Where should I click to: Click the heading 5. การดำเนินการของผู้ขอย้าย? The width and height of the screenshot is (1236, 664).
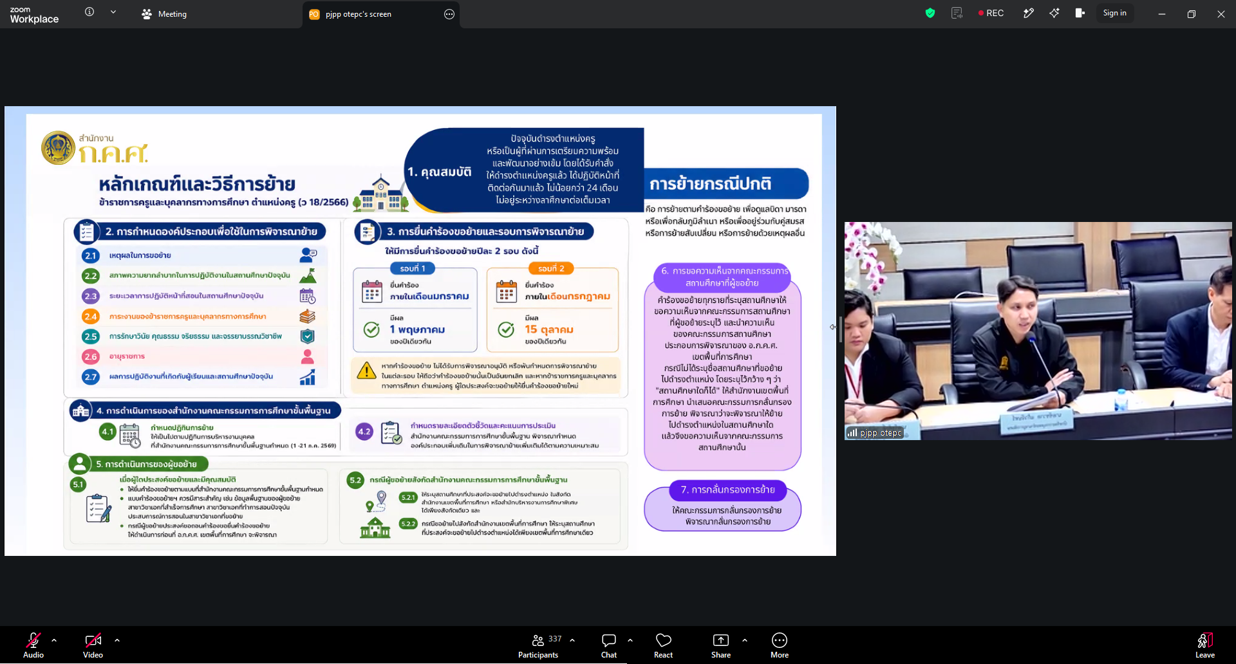coord(146,464)
